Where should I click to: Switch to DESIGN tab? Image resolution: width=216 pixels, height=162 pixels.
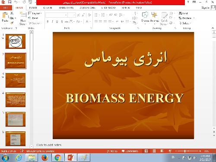coord(48,8)
